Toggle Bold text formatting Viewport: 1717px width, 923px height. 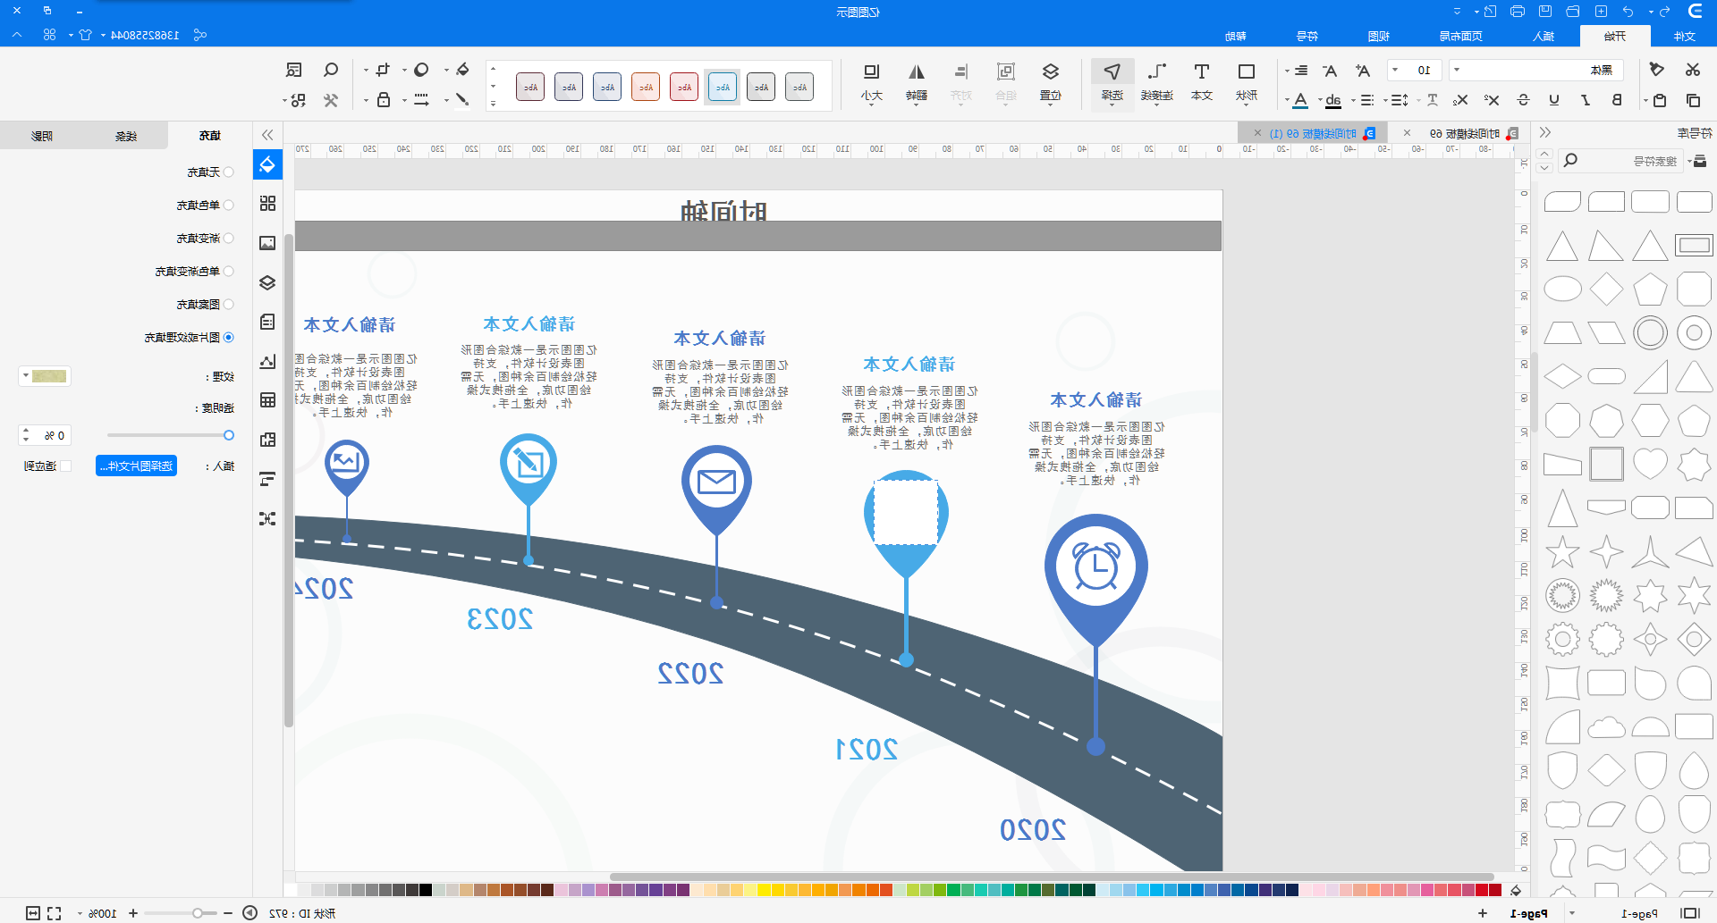[x=1617, y=100]
